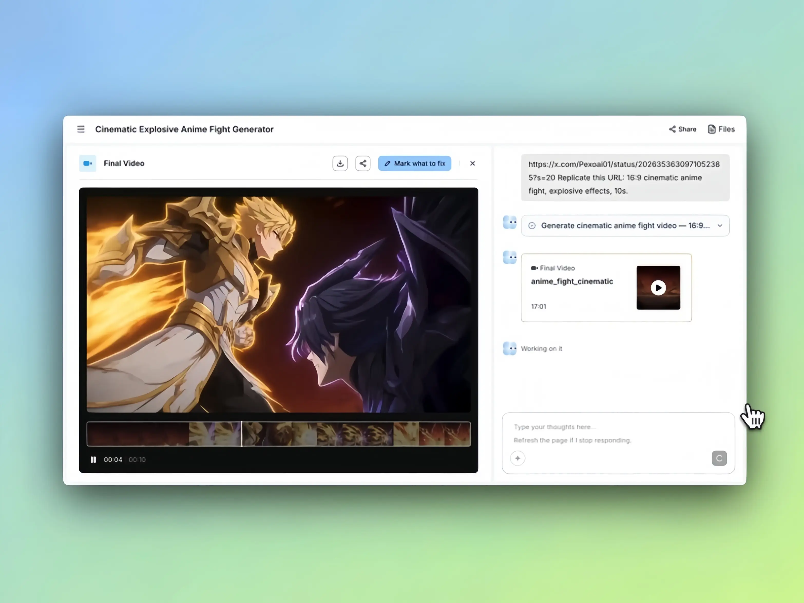This screenshot has height=603, width=804.
Task: Click the dark red starting frames in filmstrip
Action: coord(138,434)
